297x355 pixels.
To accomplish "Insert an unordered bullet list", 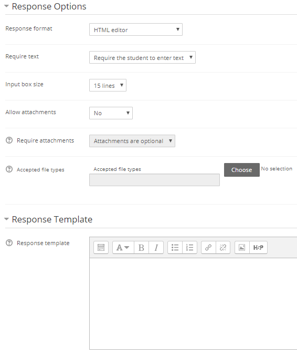I will coord(175,247).
